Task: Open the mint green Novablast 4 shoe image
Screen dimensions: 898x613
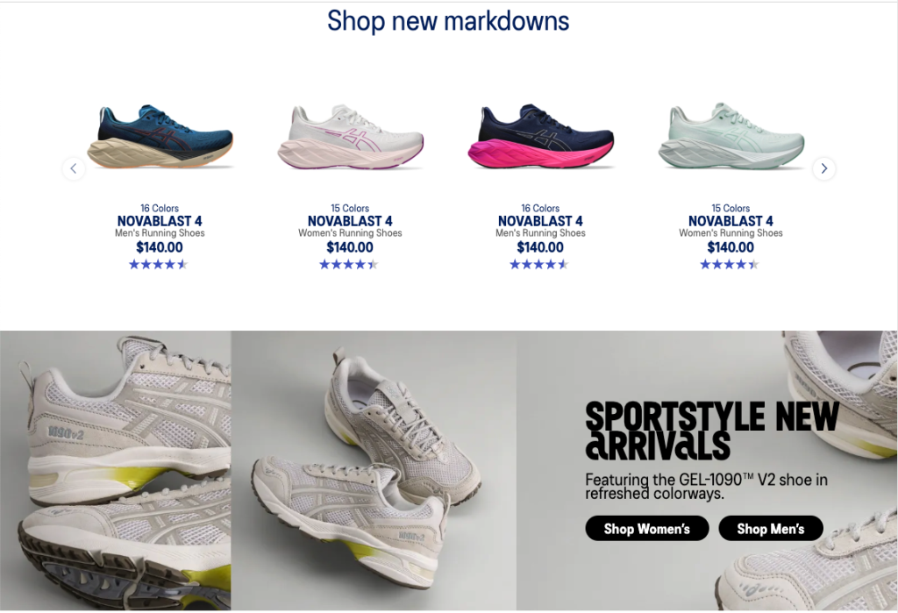Action: [731, 136]
